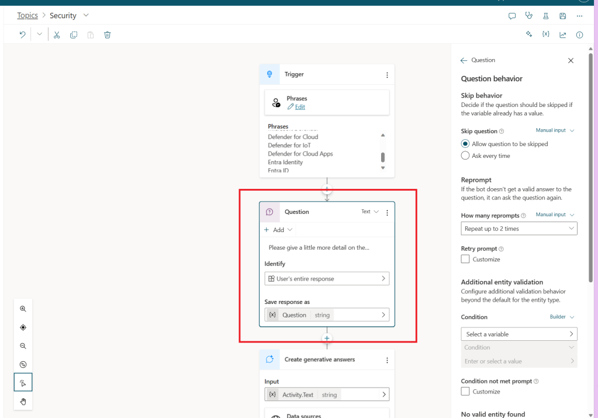Click the cut scissors icon
This screenshot has height=418, width=598.
pos(57,35)
